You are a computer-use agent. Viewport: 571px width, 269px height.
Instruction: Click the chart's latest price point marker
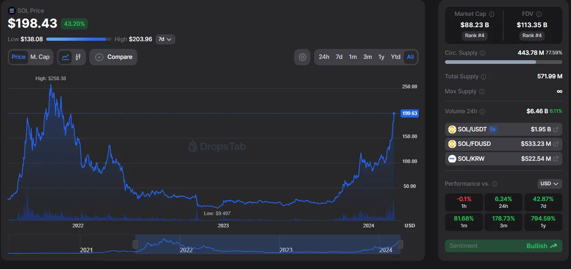(x=394, y=113)
